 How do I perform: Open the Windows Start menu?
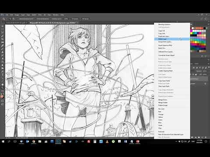(x=3, y=141)
